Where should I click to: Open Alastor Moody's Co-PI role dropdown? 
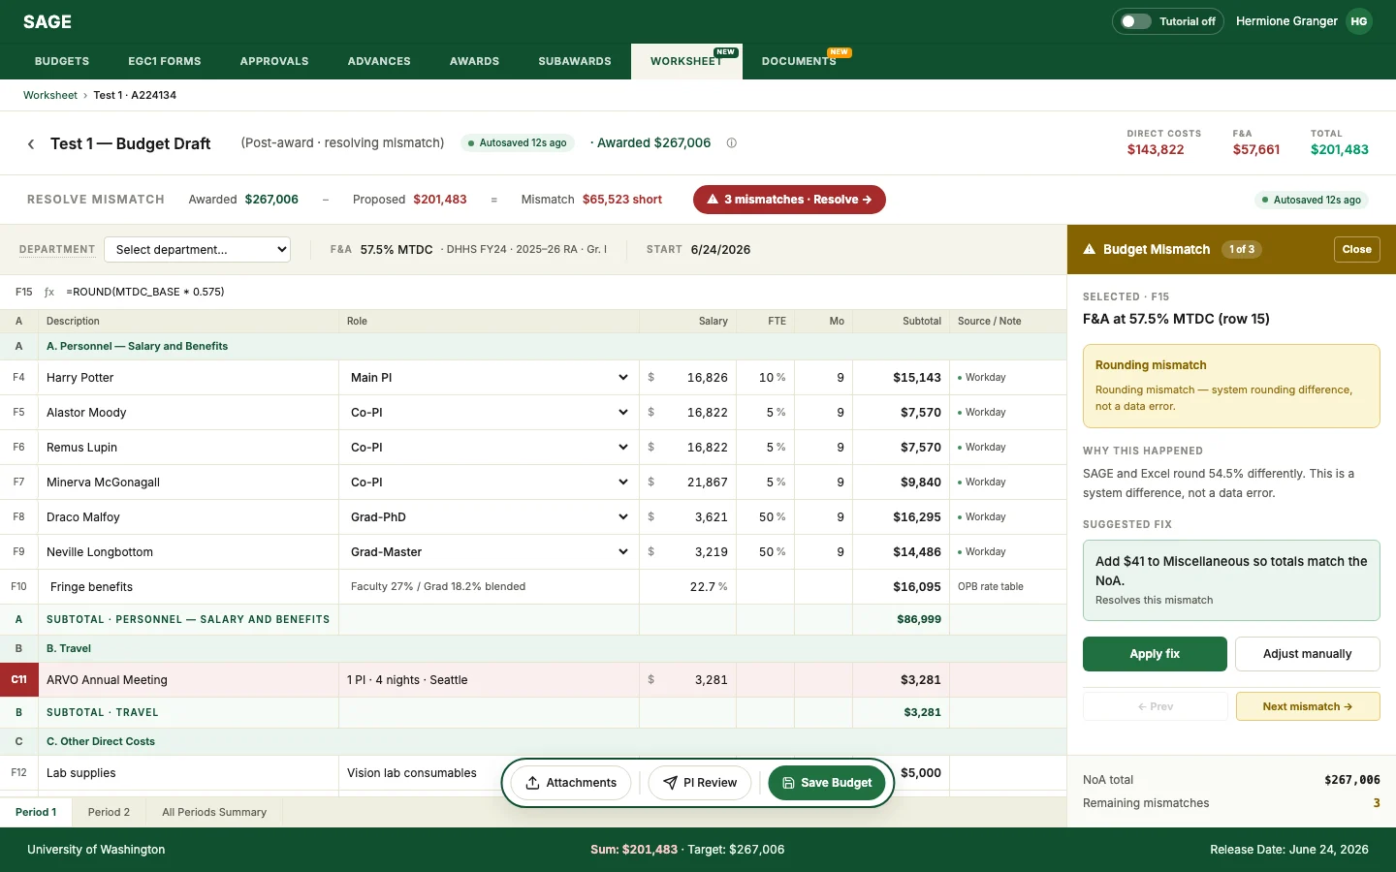[490, 413]
